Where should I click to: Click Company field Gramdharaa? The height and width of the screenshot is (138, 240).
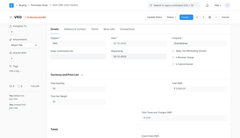199,43
